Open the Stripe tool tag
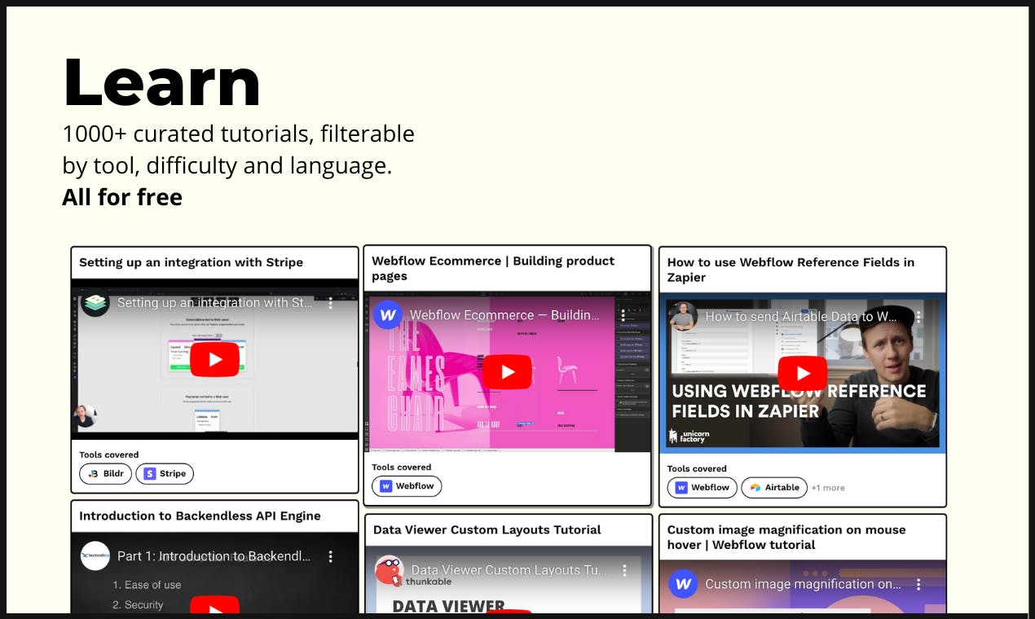 [x=165, y=473]
